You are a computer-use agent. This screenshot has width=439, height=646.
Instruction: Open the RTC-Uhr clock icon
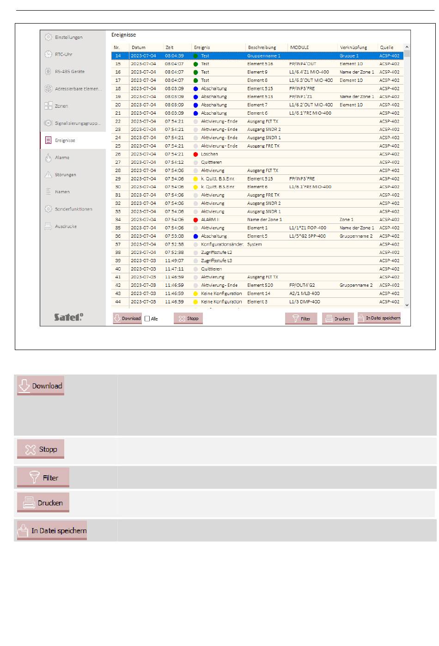click(48, 54)
